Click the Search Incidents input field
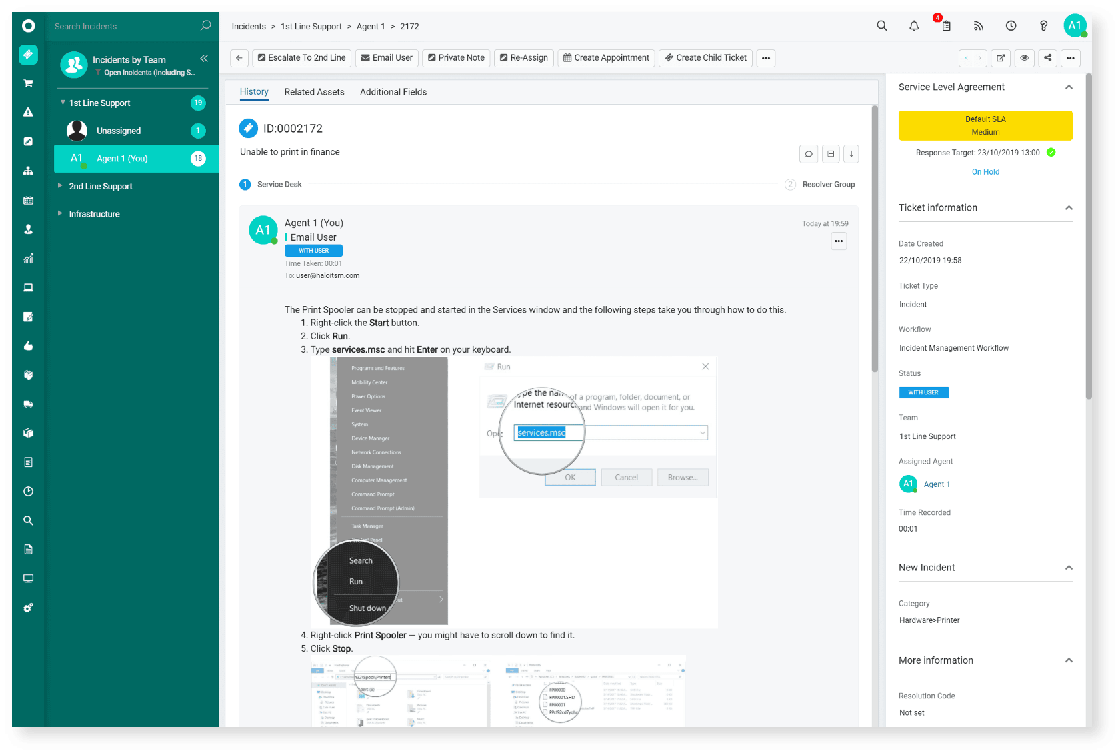Viewport: 1120px width, 755px height. point(123,27)
